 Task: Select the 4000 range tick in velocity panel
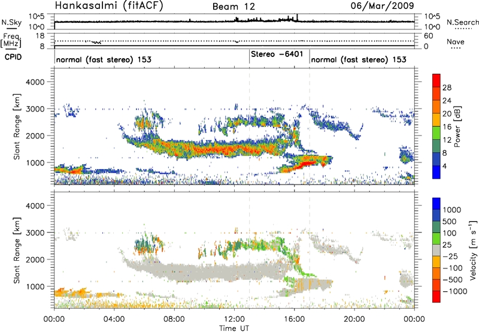point(35,206)
